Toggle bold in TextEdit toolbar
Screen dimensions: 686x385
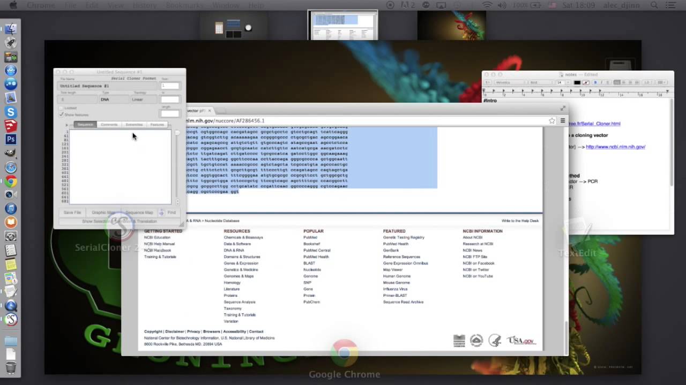pyautogui.click(x=595, y=82)
